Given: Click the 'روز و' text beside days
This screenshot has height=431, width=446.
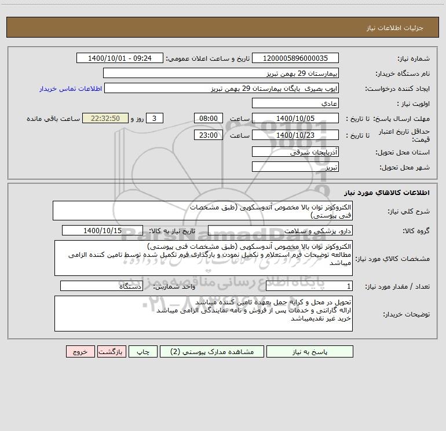Looking at the screenshot, I should pyautogui.click(x=137, y=119).
